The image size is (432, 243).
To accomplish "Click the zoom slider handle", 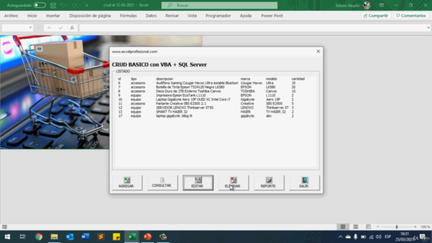I will click(397, 227).
